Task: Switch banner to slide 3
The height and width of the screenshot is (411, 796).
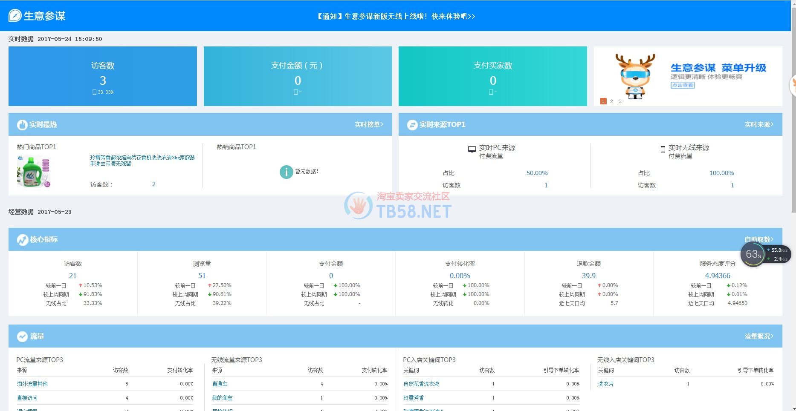Action: pyautogui.click(x=620, y=101)
